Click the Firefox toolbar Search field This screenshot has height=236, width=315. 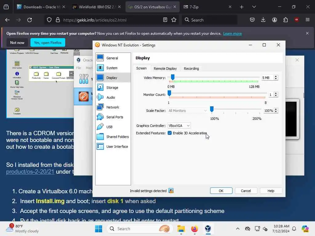(209, 20)
